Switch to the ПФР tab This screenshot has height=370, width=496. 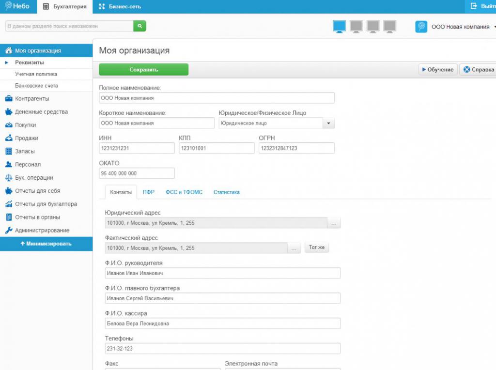149,192
